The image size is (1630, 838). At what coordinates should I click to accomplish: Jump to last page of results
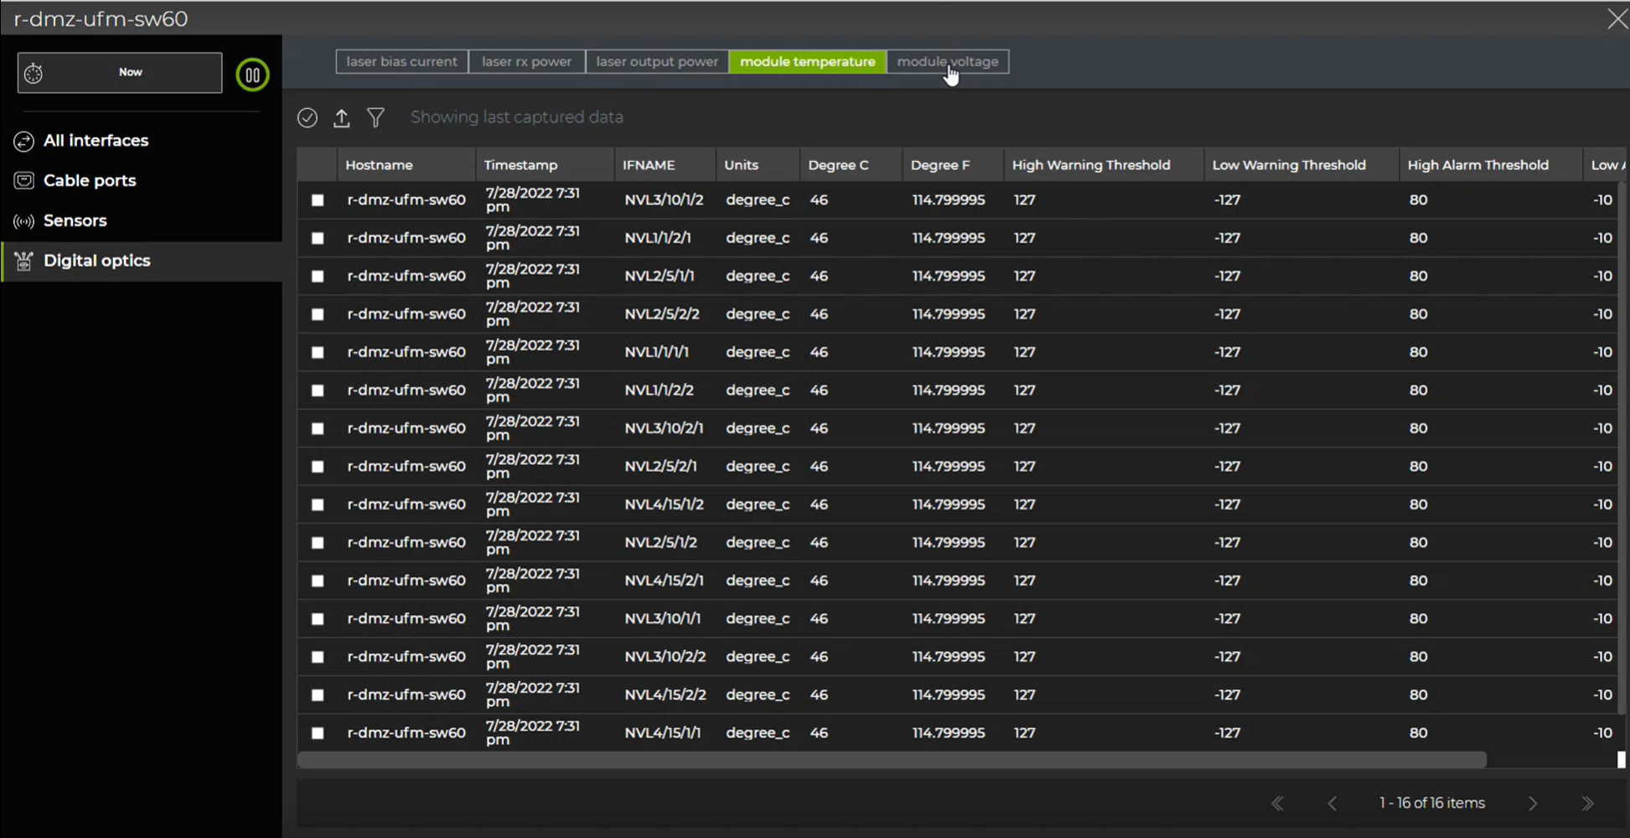1587,804
